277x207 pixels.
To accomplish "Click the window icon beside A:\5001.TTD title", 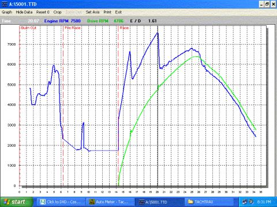I will pos(4,4).
